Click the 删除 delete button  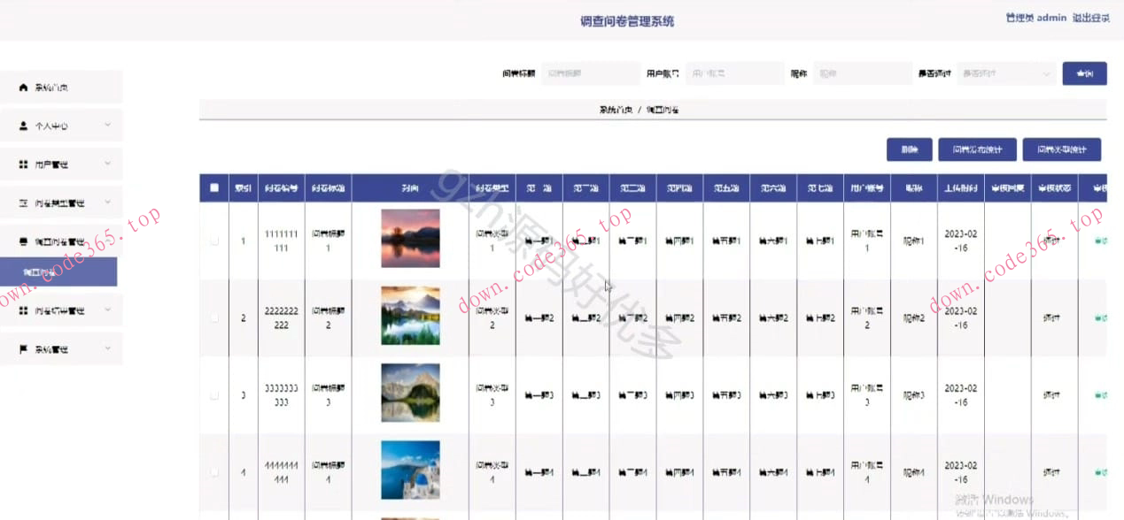[x=909, y=149]
